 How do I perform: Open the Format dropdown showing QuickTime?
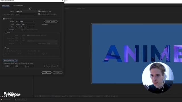click(x=26, y=11)
